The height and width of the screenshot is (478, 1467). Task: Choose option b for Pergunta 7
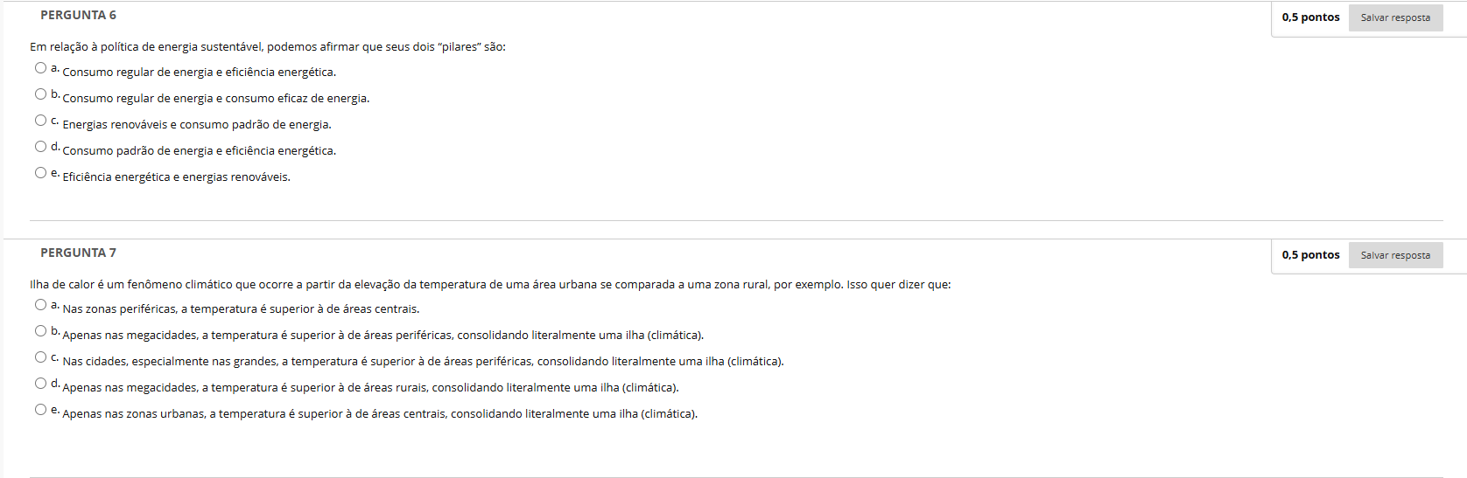pyautogui.click(x=41, y=331)
